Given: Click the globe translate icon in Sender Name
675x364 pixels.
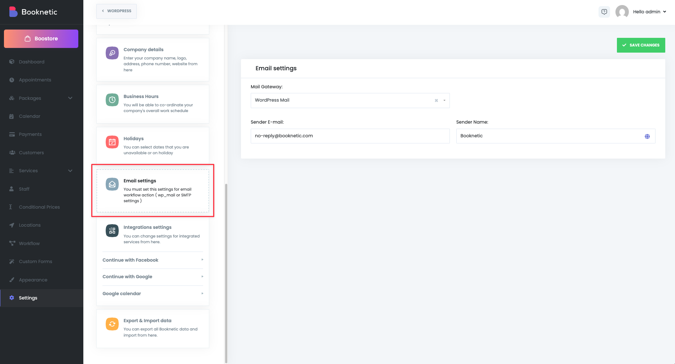Looking at the screenshot, I should 647,136.
